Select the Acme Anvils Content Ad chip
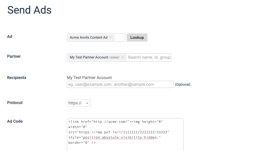 pos(88,37)
